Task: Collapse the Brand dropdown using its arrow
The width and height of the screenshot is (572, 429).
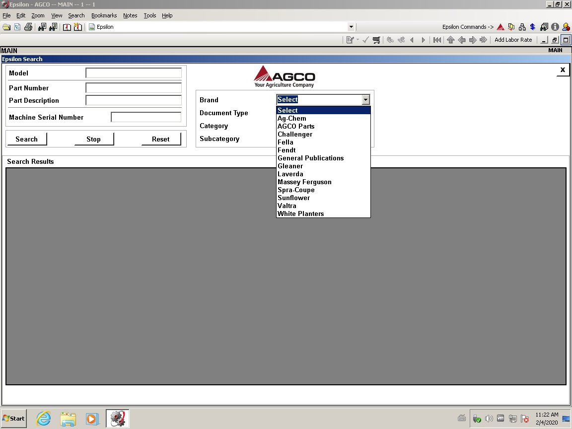Action: tap(365, 100)
